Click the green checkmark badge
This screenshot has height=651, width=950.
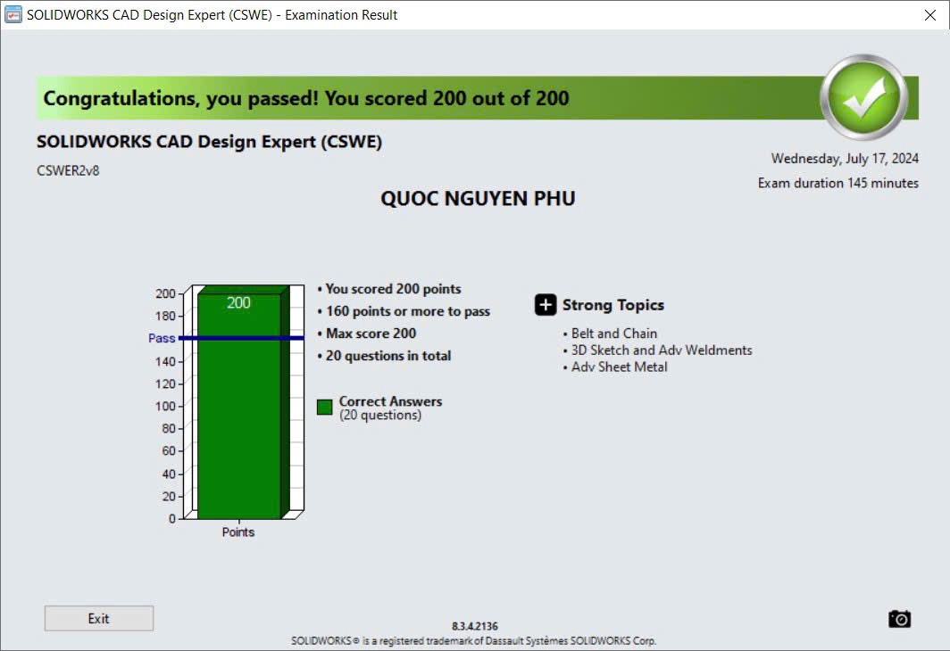click(864, 97)
